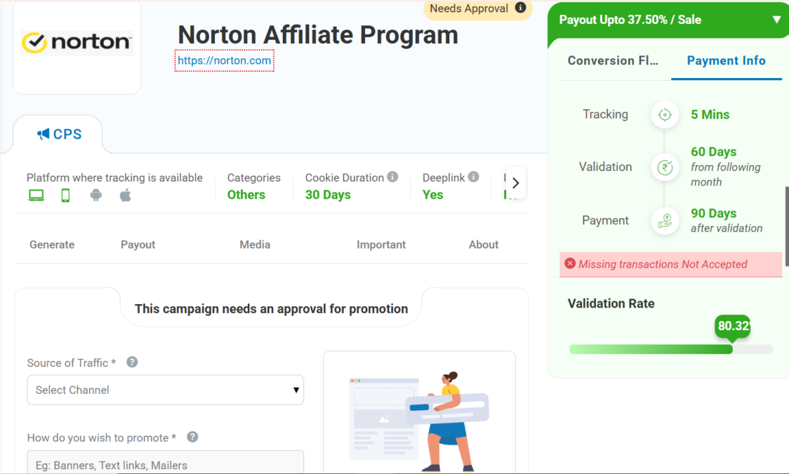This screenshot has width=789, height=474.
Task: Click the desktop platform tracking icon
Action: [36, 195]
